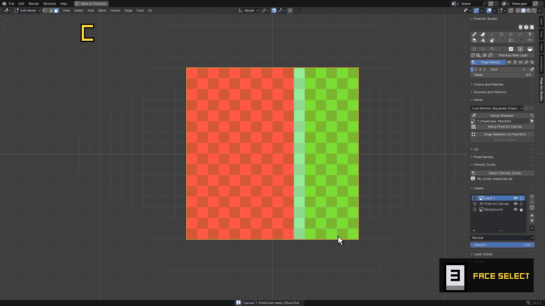Click the reset arrow next to Setup Viewport
Screen dimensions: 545x306
pyautogui.click(x=532, y=116)
